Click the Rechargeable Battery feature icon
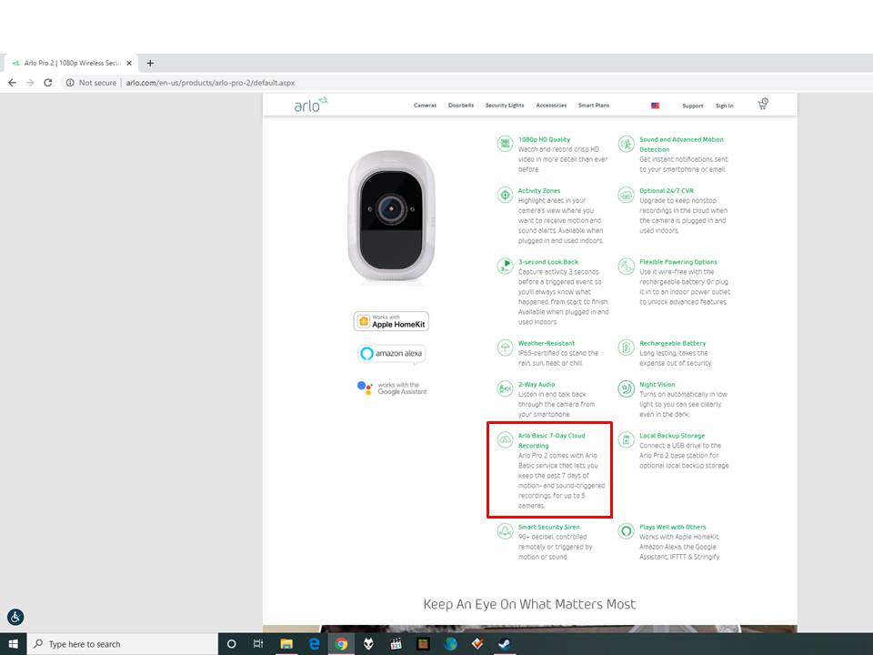 [x=626, y=348]
